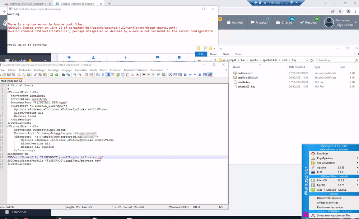Open the View ribbon tab in Explorer
Image resolution: width=359 pixels, height=219 pixels.
point(238,54)
